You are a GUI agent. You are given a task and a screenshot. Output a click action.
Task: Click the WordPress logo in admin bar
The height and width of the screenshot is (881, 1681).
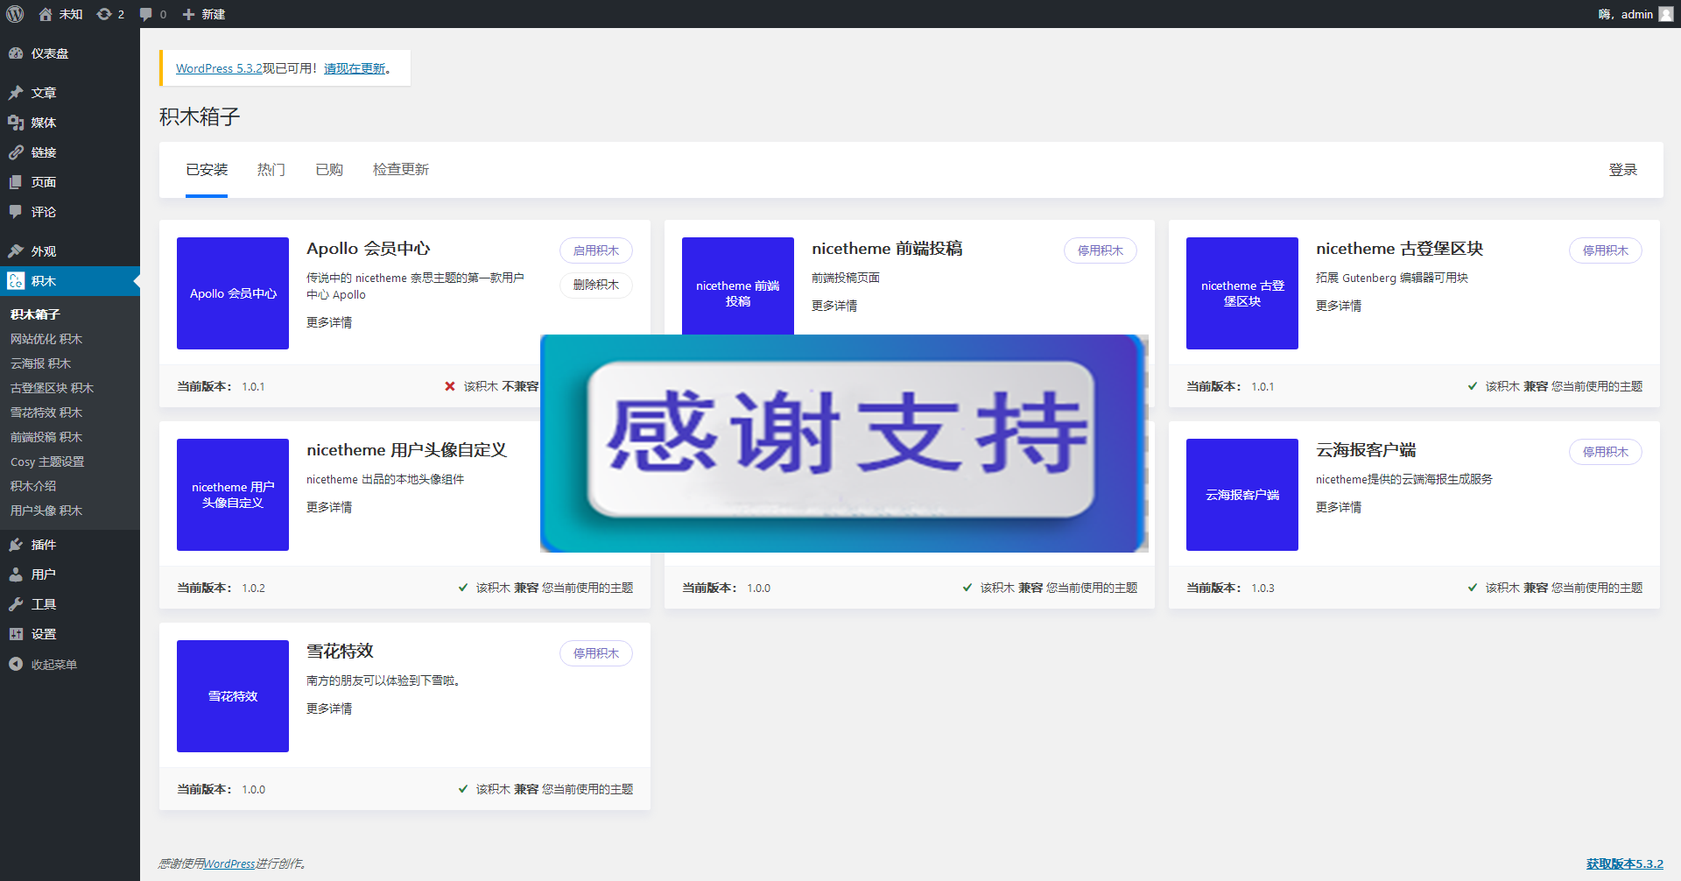(15, 14)
